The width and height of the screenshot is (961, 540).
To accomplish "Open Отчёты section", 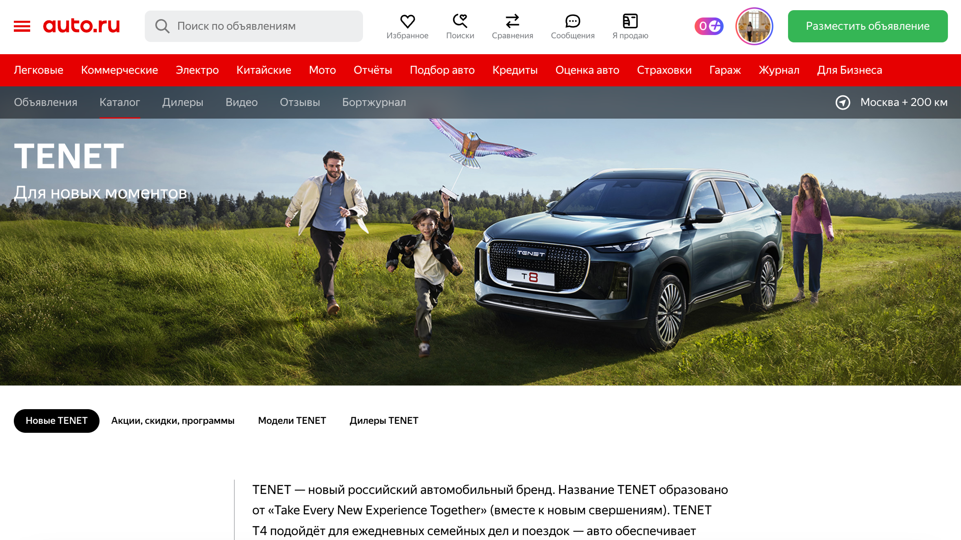I will pos(373,70).
